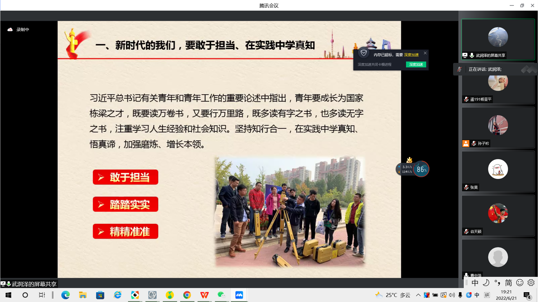Image resolution: width=538 pixels, height=302 pixels.
Task: Toggle IME punctuation mode button
Action: click(497, 283)
